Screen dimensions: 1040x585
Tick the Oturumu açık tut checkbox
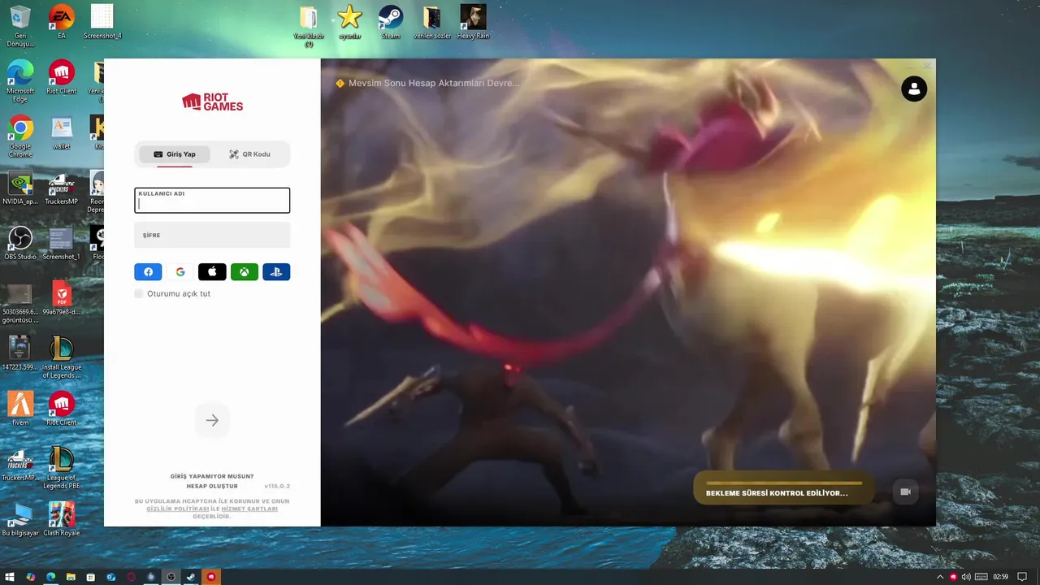click(138, 293)
